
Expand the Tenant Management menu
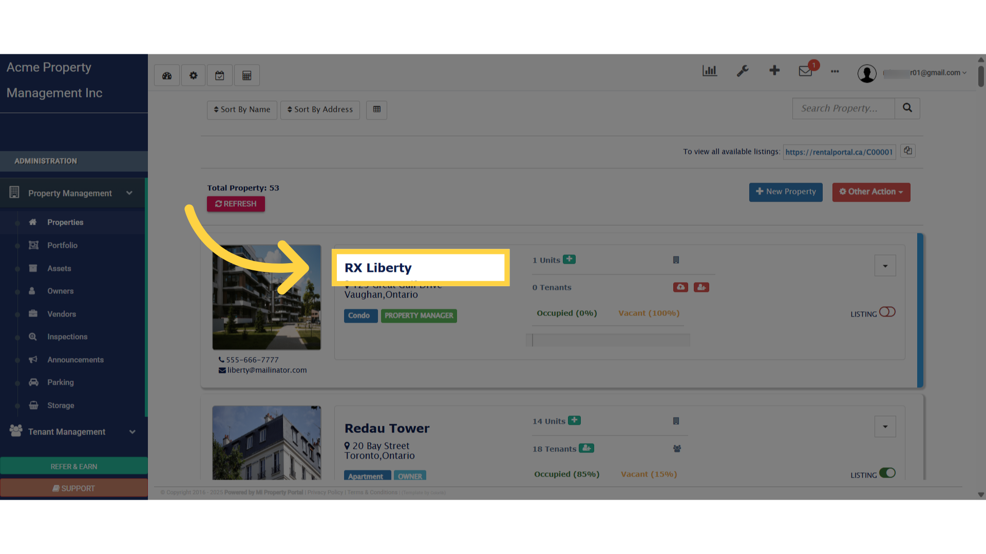click(73, 431)
